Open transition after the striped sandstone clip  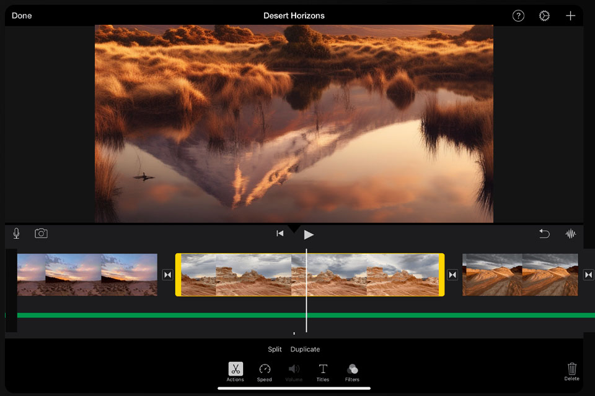(589, 275)
